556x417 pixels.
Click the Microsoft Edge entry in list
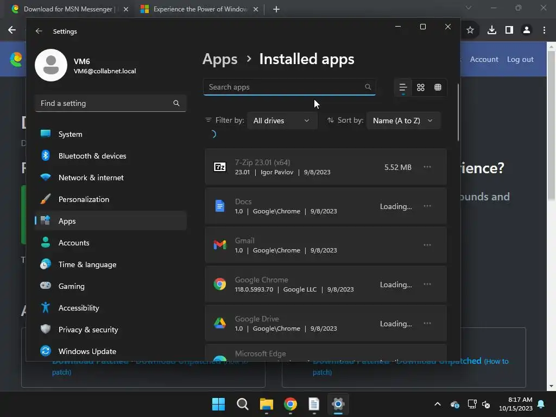(x=326, y=353)
